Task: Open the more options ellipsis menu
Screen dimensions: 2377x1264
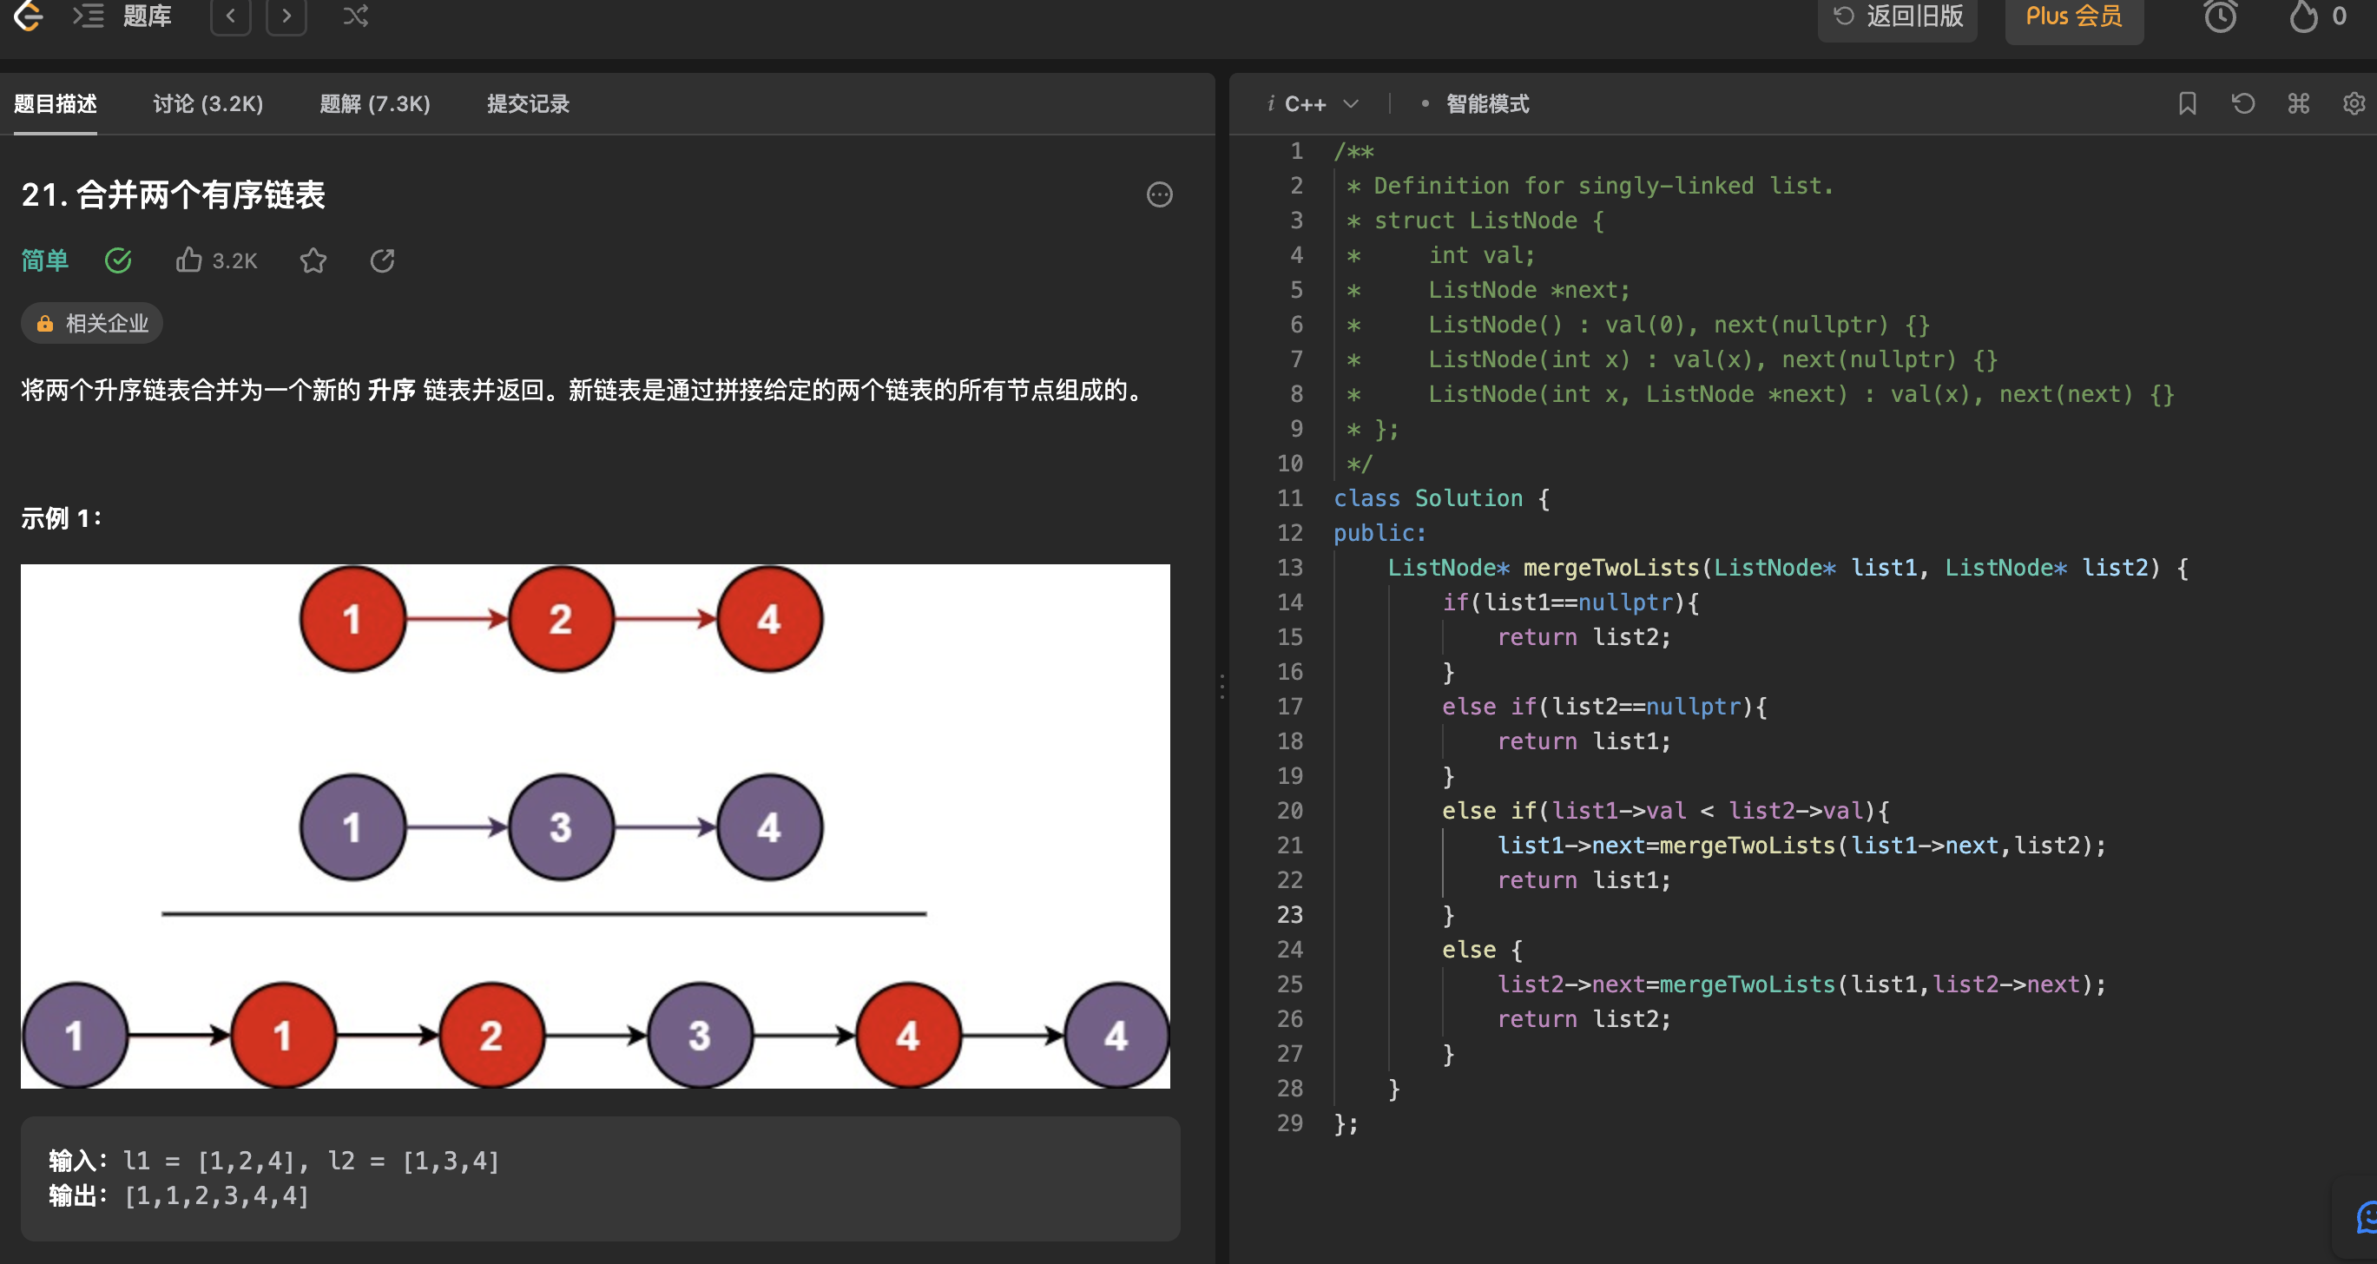Action: click(x=1159, y=194)
